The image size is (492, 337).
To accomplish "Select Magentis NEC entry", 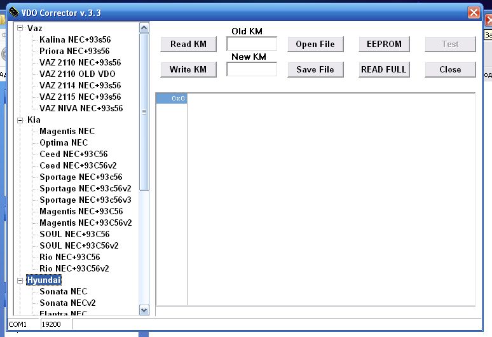I will click(67, 131).
